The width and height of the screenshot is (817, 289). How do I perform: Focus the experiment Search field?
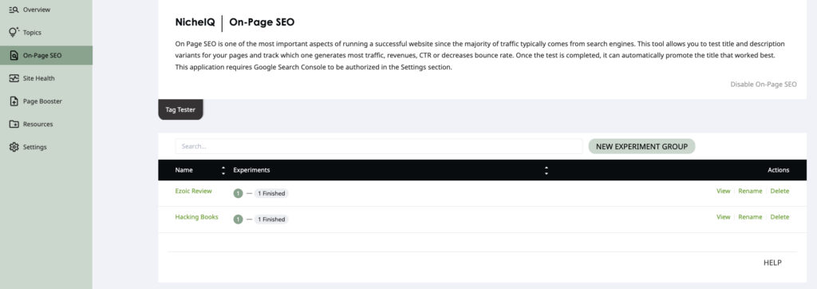(x=379, y=147)
